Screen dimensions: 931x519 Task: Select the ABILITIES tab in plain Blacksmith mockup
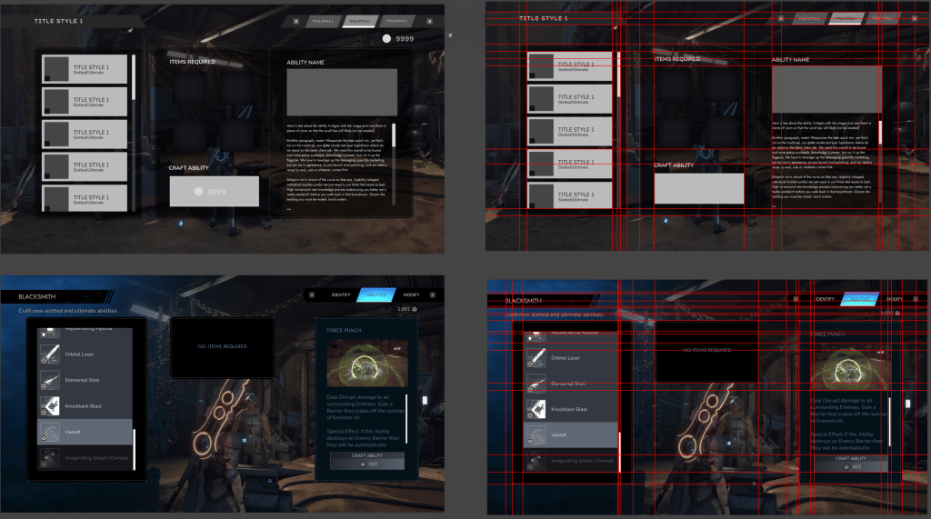pyautogui.click(x=375, y=294)
